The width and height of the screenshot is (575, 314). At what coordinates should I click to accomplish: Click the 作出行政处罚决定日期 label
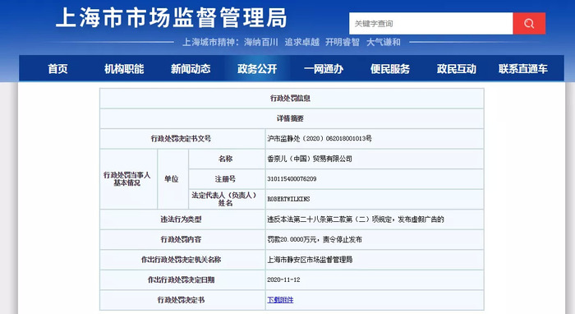coord(182,279)
